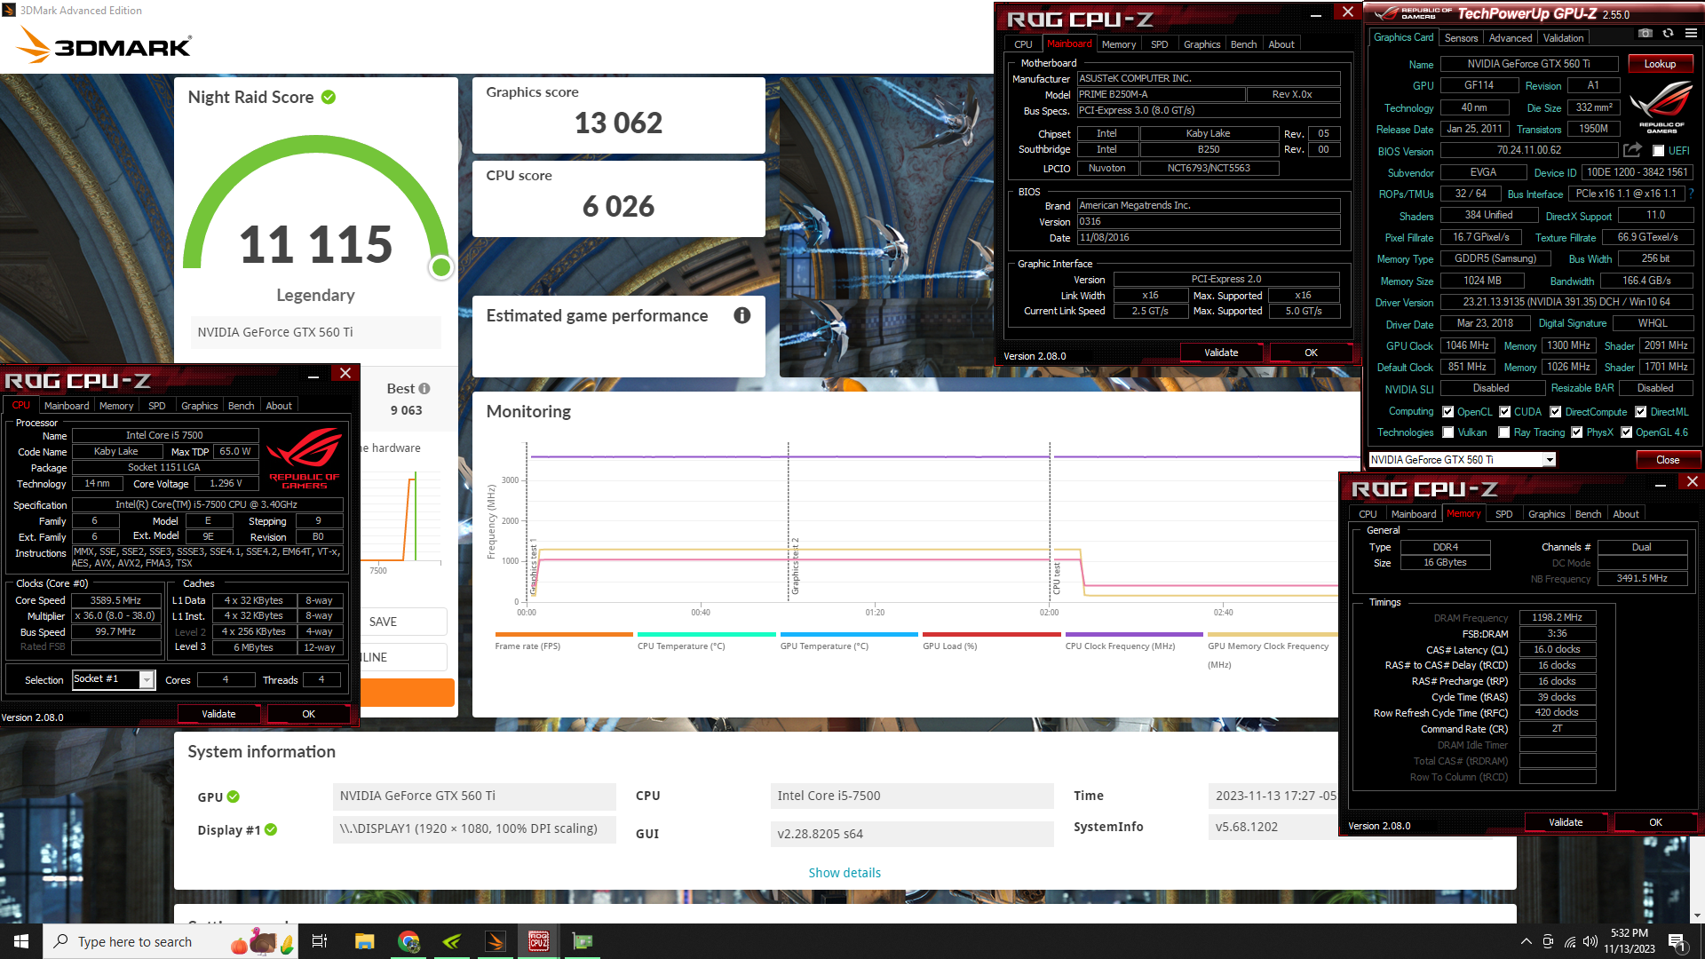Toggle the DirectCompute checkbox
The width and height of the screenshot is (1705, 959).
1556,412
